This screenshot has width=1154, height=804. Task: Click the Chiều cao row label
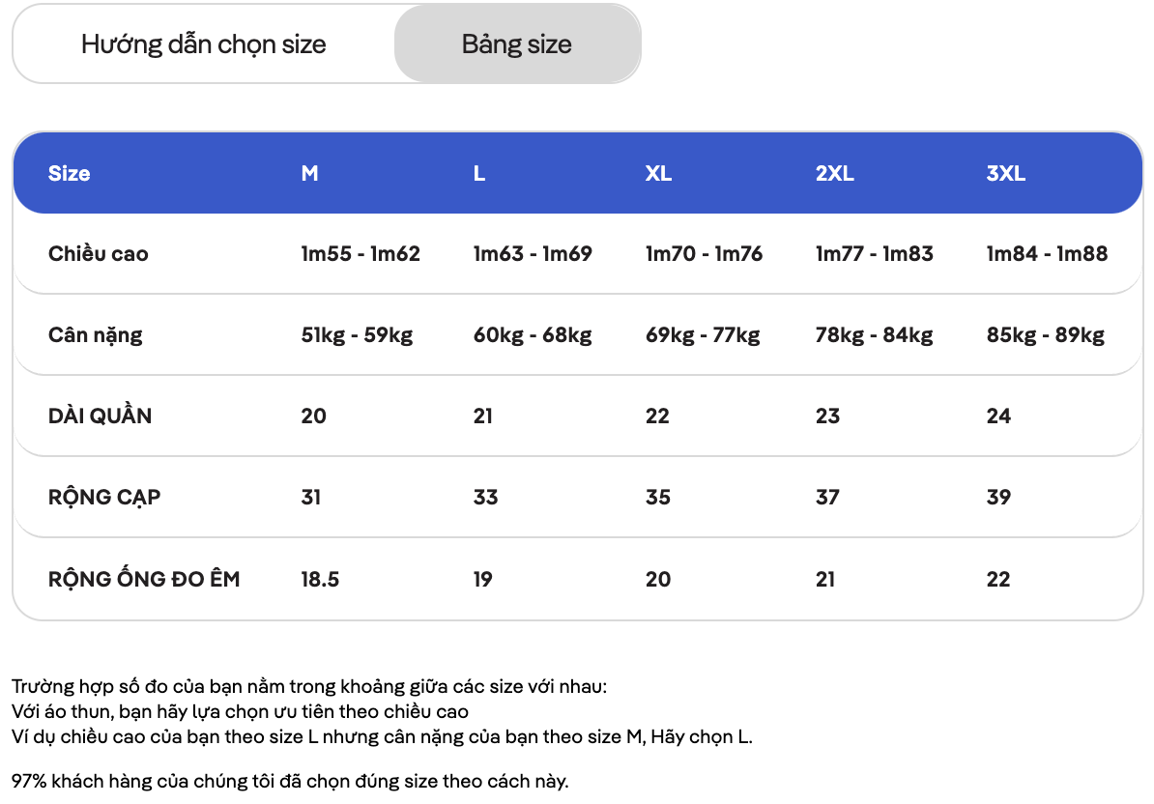click(x=98, y=254)
